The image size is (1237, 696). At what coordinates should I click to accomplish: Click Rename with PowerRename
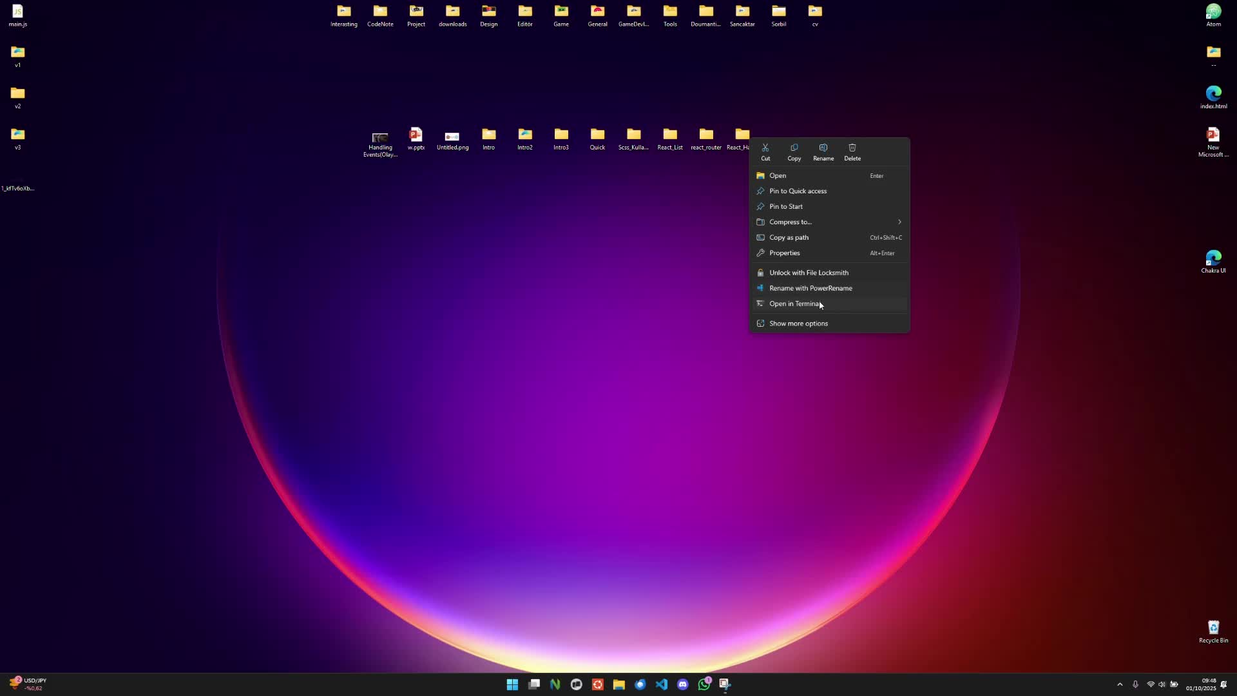click(x=810, y=288)
